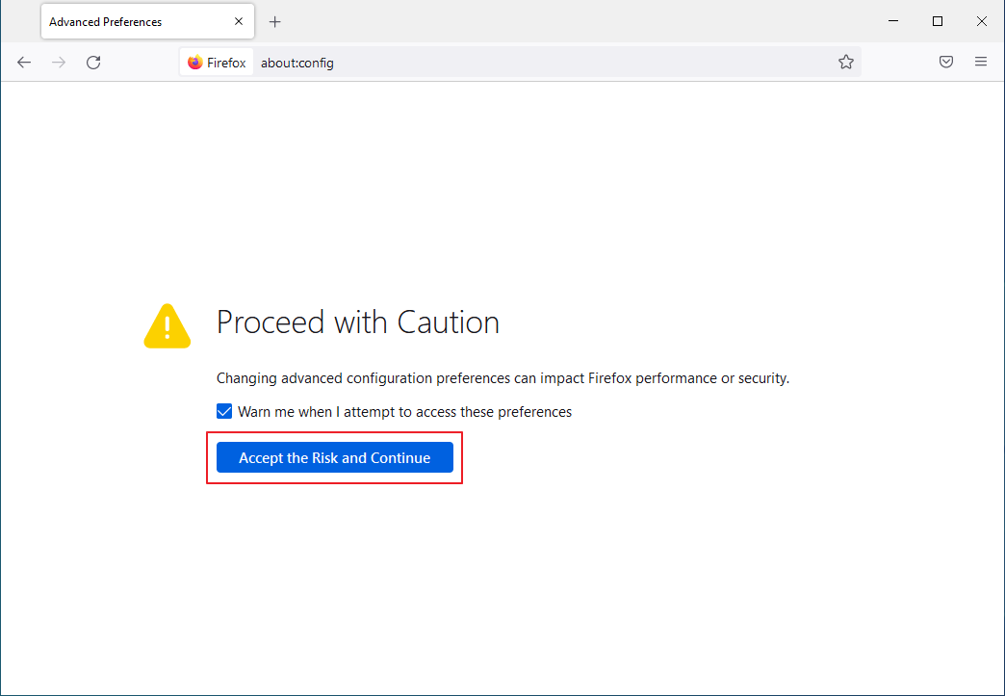Click the about:config address field
Viewport: 1005px width, 696px height.
539,63
